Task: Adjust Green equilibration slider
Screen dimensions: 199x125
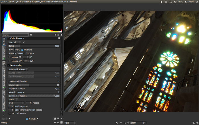Action: click(x=34, y=81)
